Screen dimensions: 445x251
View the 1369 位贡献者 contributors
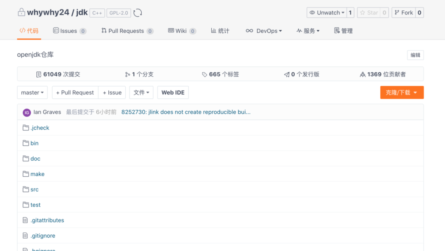(383, 74)
